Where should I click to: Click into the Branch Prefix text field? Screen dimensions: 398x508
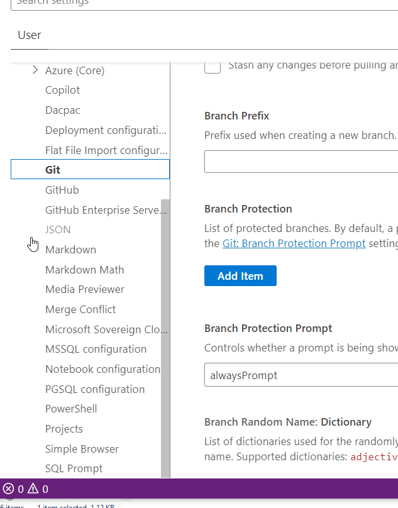tap(302, 162)
